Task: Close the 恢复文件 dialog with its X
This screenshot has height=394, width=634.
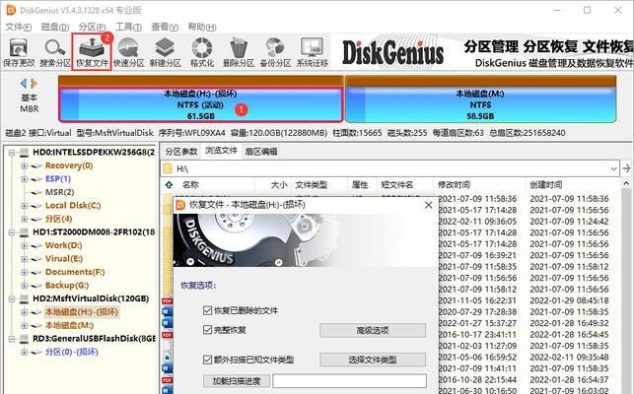Action: 429,205
